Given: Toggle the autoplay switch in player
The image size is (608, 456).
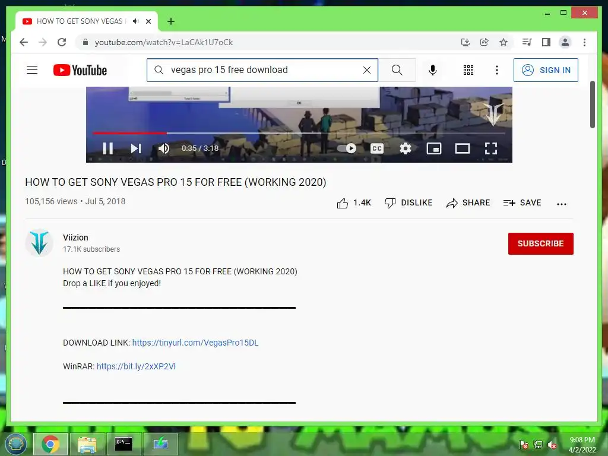Looking at the screenshot, I should click(x=347, y=148).
